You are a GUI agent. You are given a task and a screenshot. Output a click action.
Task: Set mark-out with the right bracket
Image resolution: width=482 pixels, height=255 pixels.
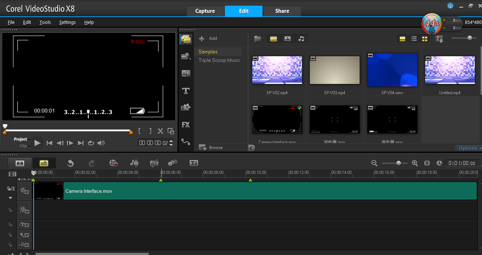150,131
